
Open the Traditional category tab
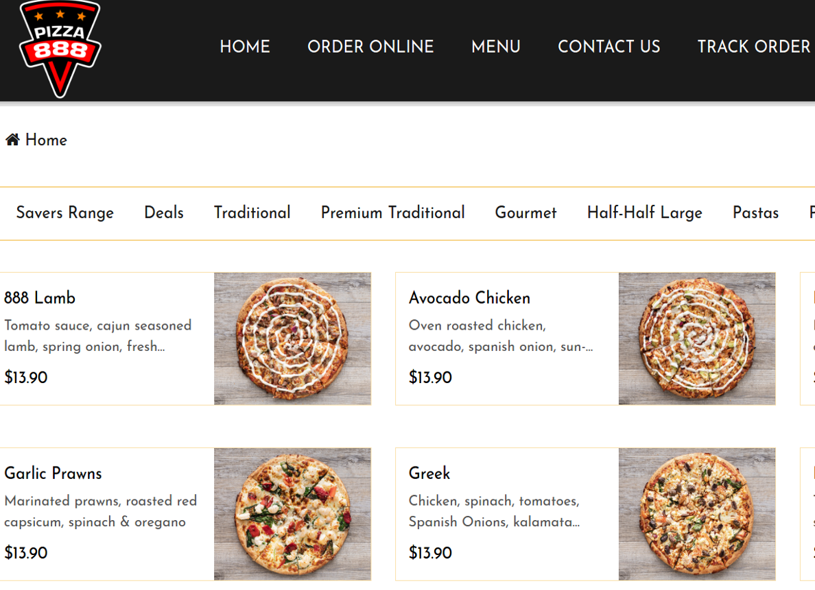tap(252, 212)
